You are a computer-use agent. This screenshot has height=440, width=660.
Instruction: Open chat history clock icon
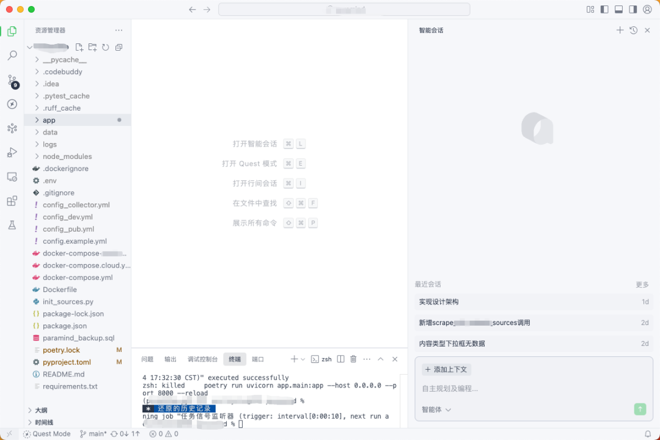(x=634, y=30)
